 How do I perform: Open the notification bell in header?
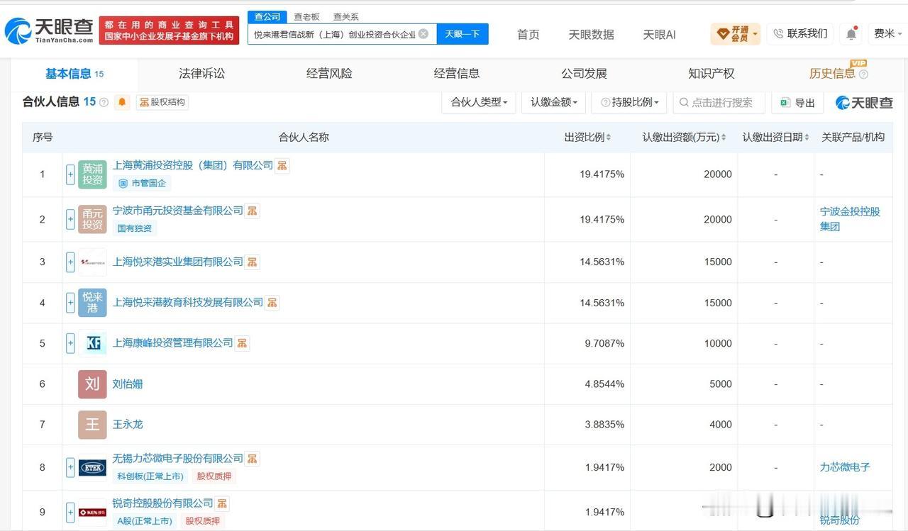[851, 33]
